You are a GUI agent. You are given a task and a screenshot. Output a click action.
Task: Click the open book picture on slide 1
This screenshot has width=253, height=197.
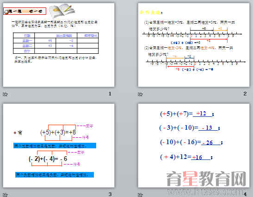(62, 10)
